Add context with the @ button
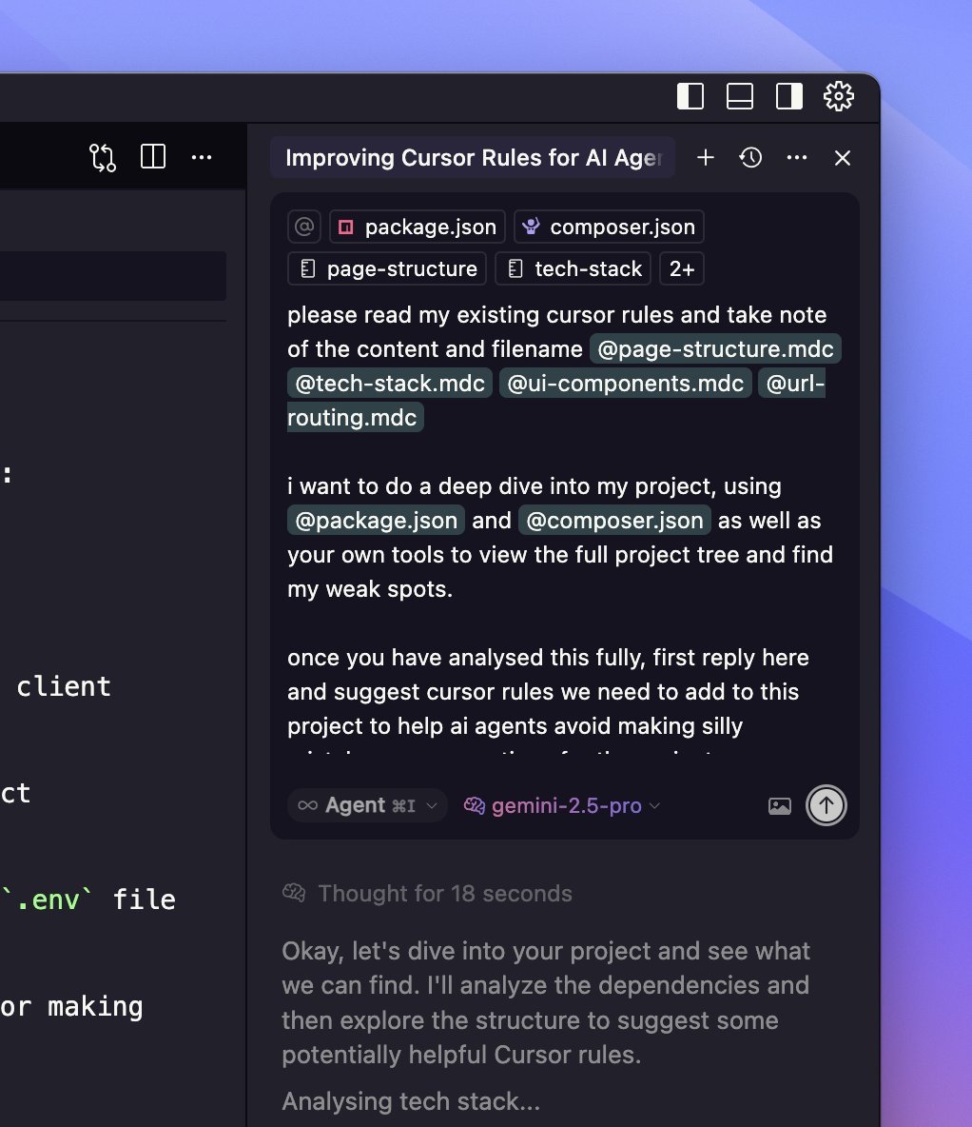The image size is (972, 1127). (x=304, y=227)
